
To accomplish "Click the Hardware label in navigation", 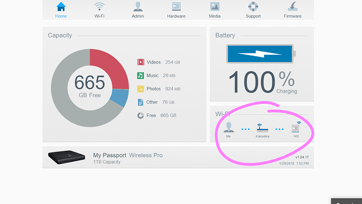I will [x=176, y=16].
